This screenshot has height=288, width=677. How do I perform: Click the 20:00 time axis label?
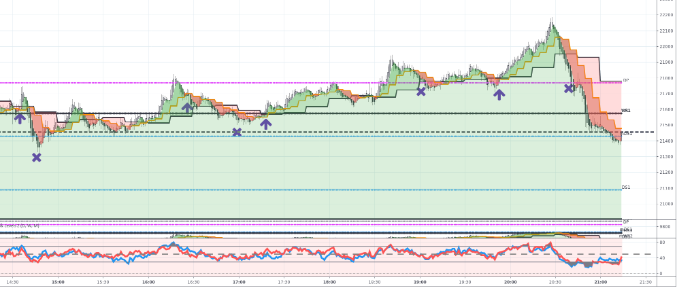pyautogui.click(x=510, y=283)
